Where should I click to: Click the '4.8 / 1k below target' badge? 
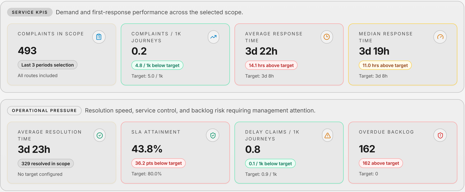(157, 65)
